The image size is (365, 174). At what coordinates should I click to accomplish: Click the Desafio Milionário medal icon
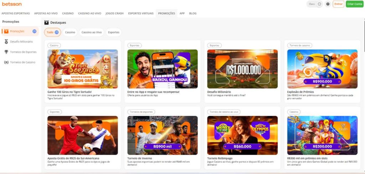point(6,42)
